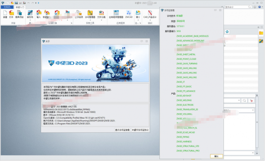The width and height of the screenshot is (265, 161).
Task: Click ZW3D_STRUCTURAL_PRO license entry
Action: tap(188, 151)
